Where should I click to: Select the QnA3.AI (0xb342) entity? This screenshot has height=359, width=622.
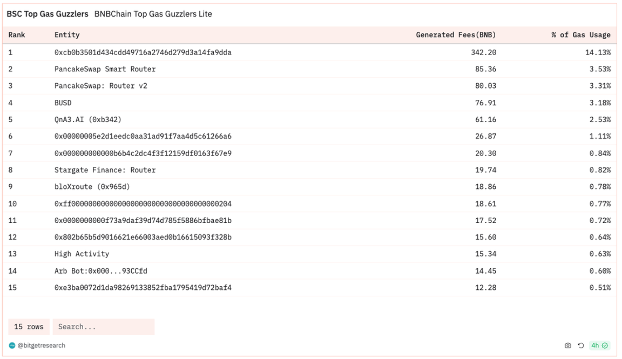click(x=88, y=119)
